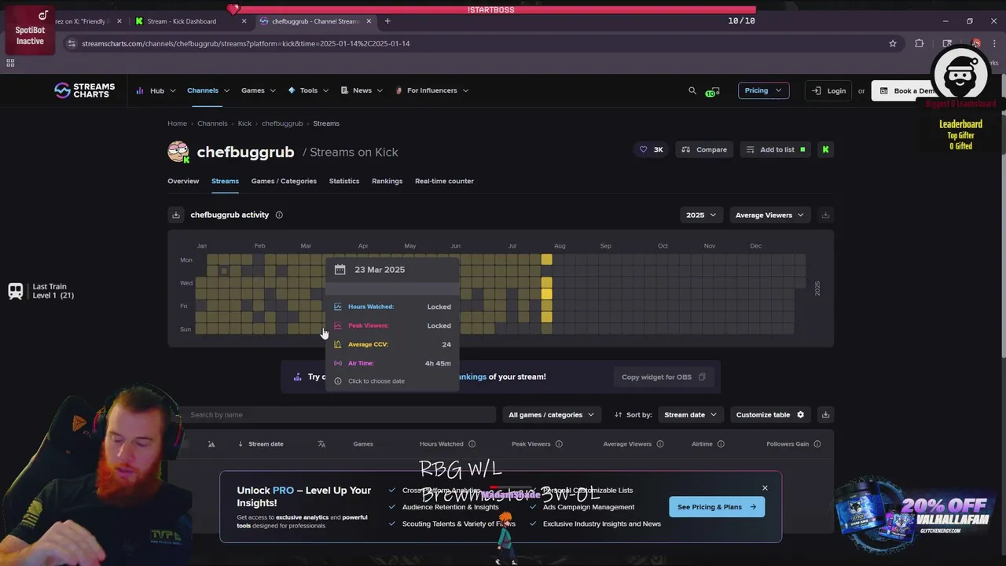Image resolution: width=1006 pixels, height=566 pixels.
Task: Click the info icon next to chefbuggrub activity
Action: coord(279,215)
